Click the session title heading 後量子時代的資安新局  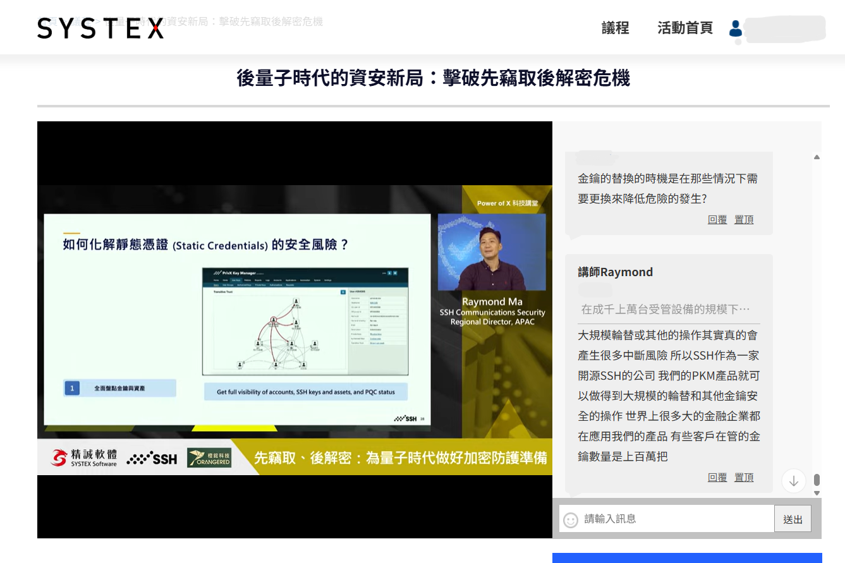(434, 78)
